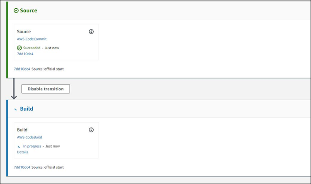Click the transition down arrow between stages

(x=14, y=89)
